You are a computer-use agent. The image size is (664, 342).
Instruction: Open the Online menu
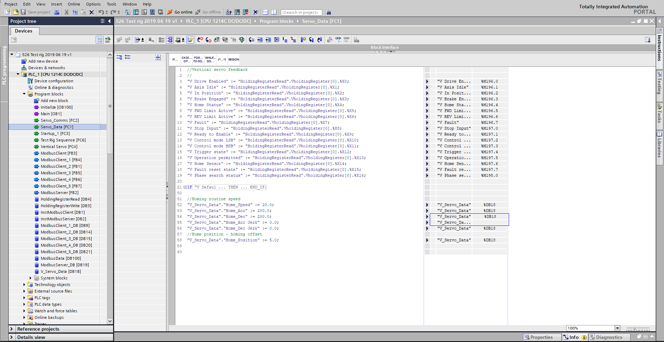coord(74,4)
